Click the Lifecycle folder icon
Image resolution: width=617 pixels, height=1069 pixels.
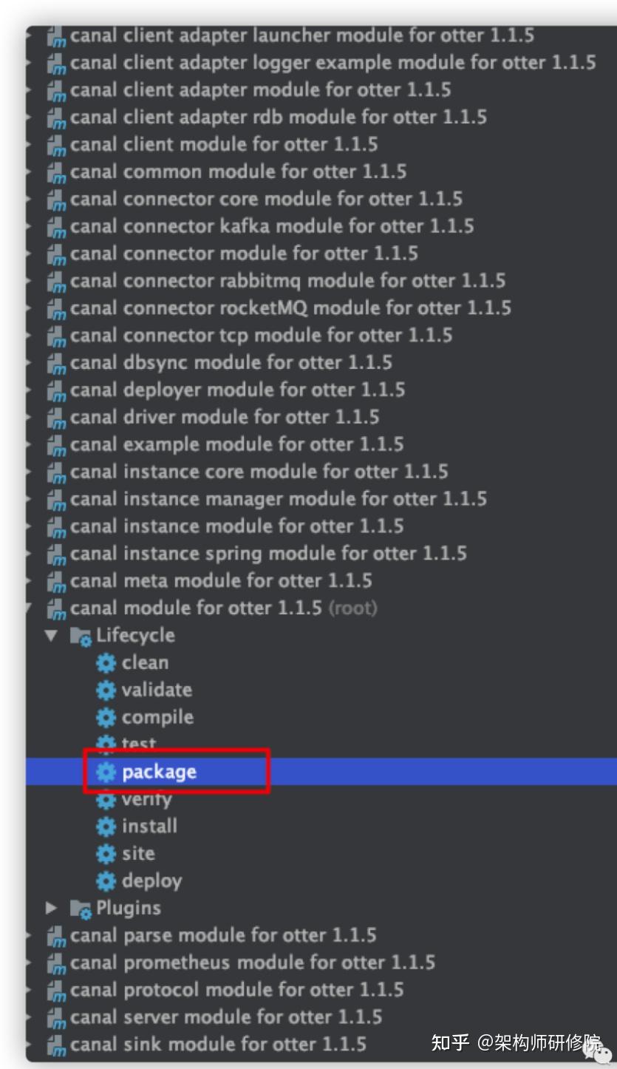point(81,636)
